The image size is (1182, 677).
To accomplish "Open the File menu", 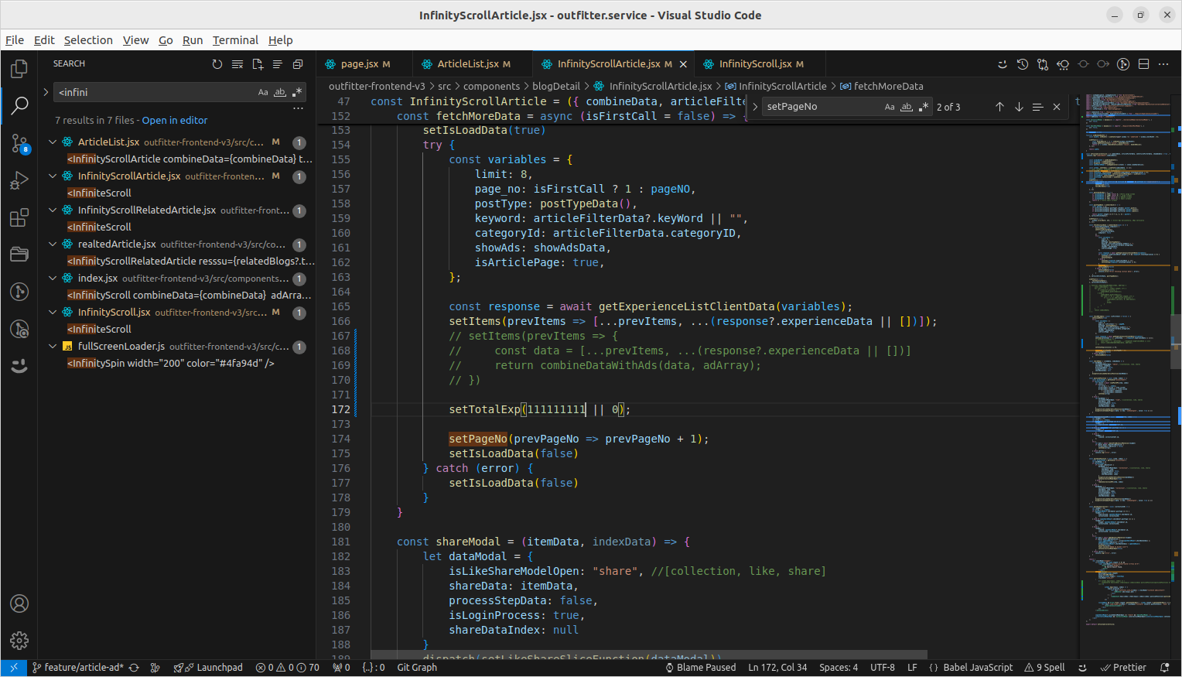I will coord(15,40).
